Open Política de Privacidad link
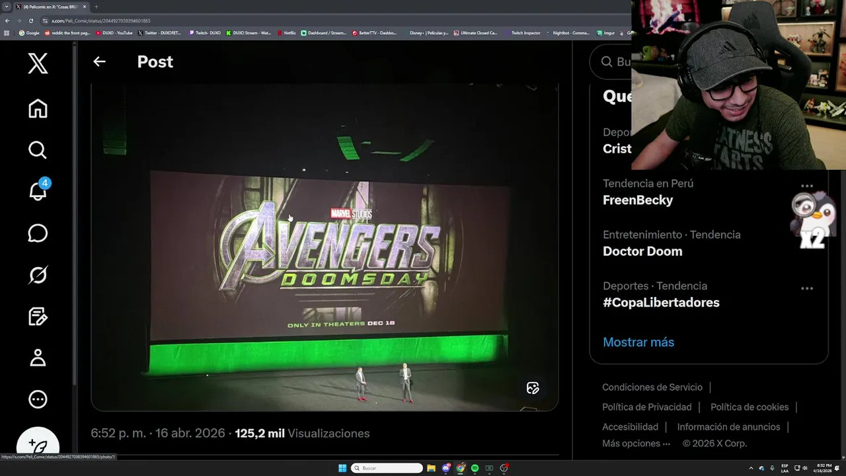This screenshot has width=846, height=476. coord(647,407)
